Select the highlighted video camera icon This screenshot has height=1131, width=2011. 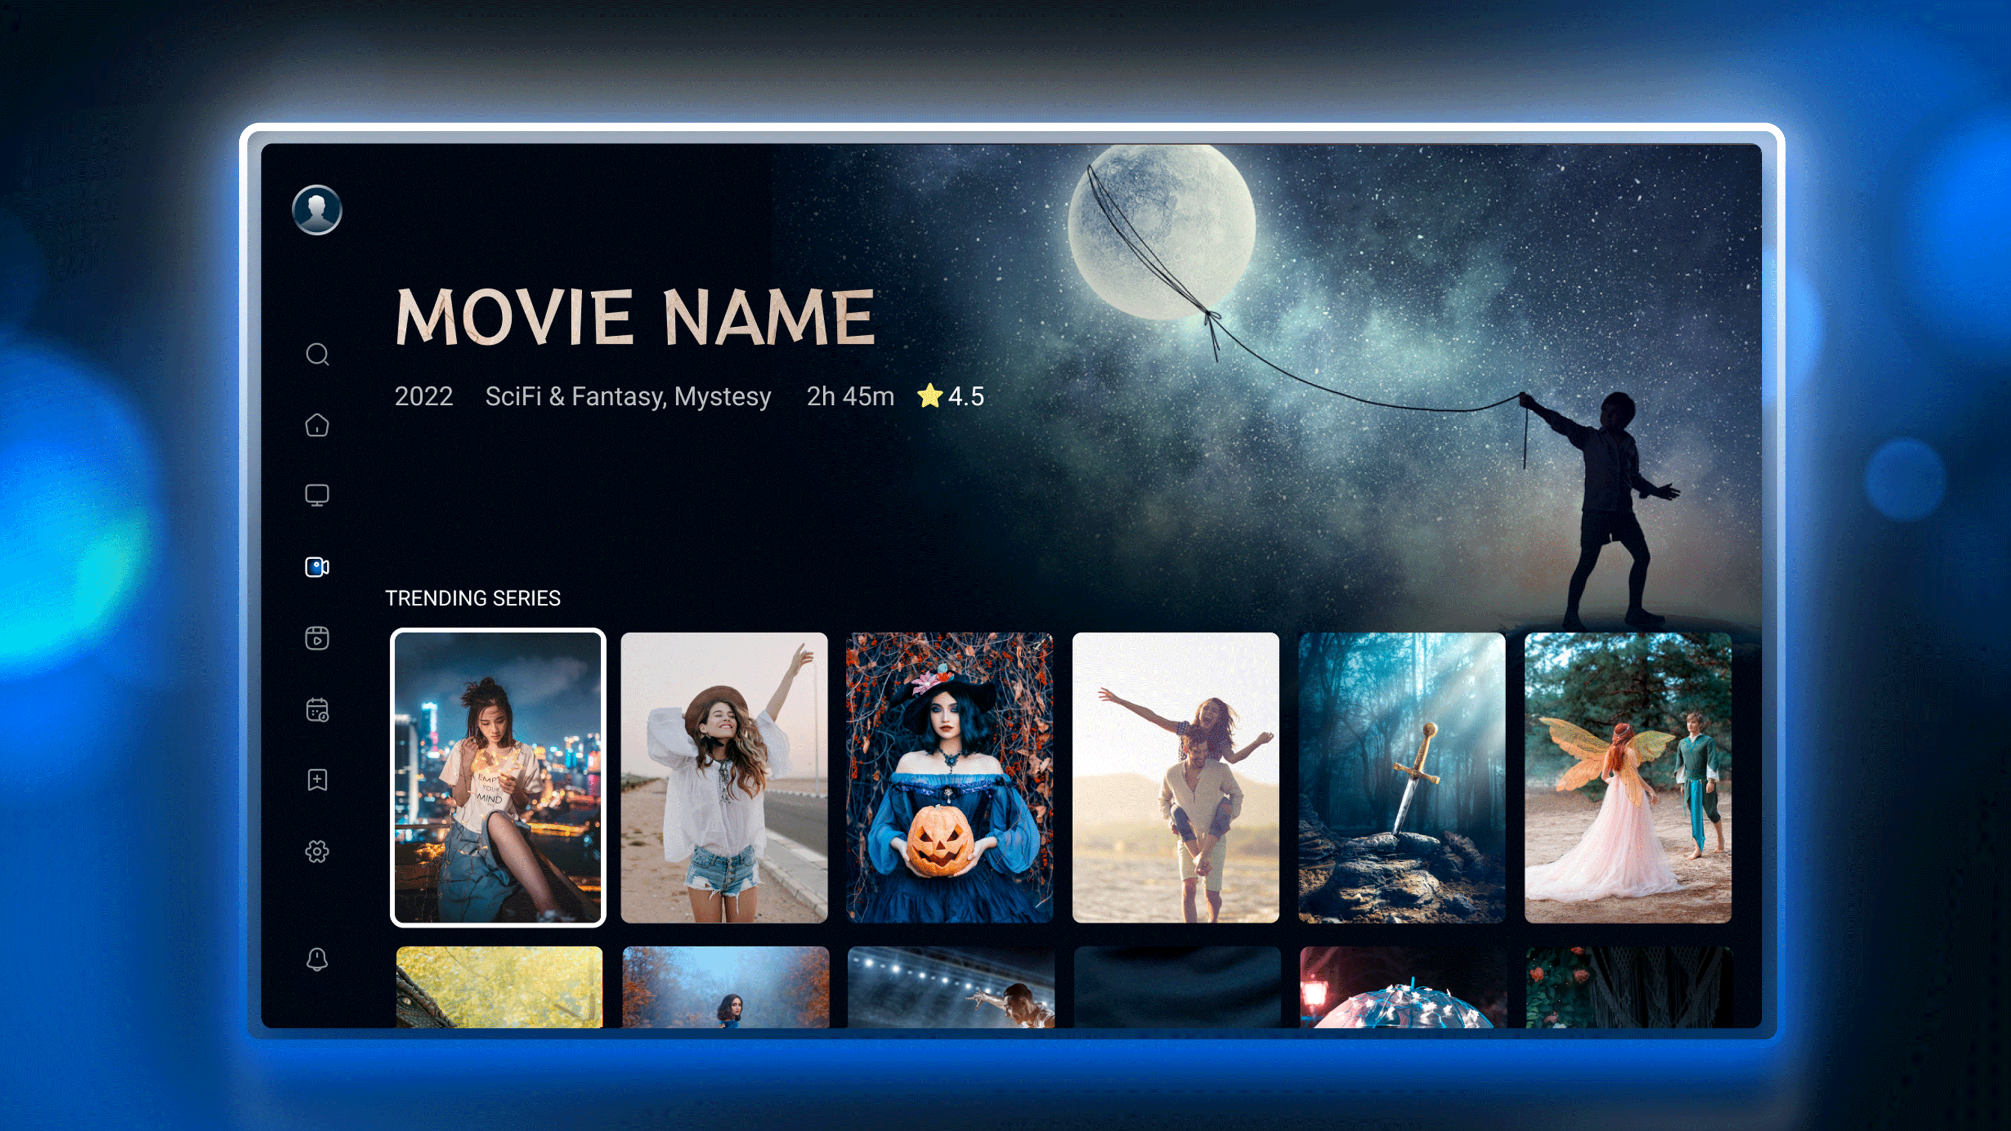point(317,567)
